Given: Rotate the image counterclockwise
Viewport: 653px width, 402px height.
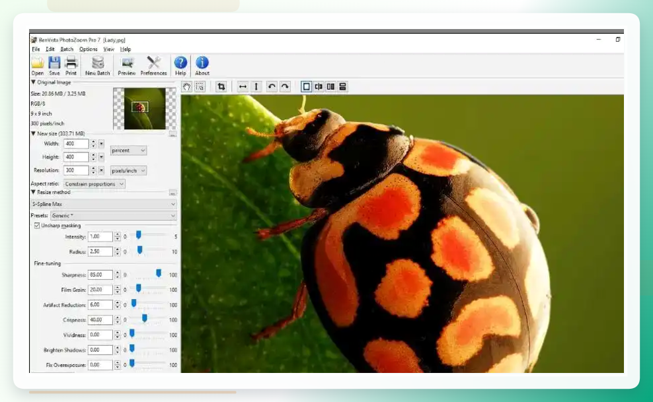Looking at the screenshot, I should click(272, 86).
